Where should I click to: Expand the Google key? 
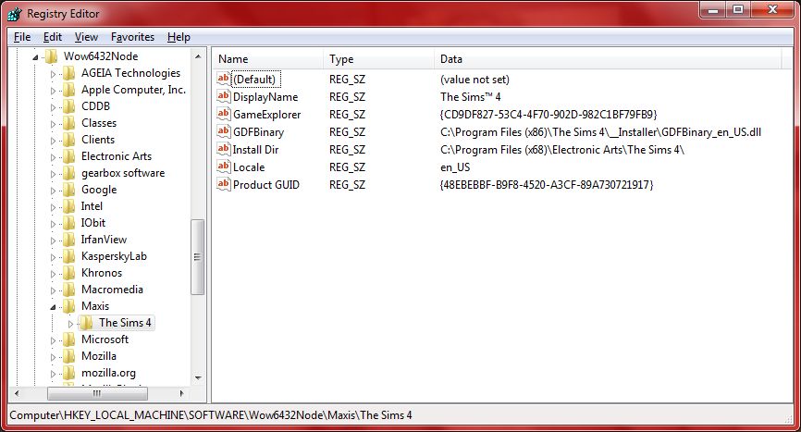tap(53, 191)
